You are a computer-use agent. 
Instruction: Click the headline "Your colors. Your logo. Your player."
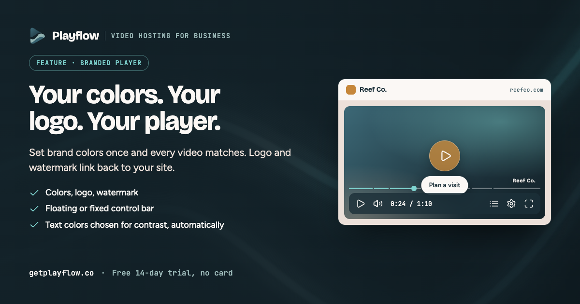click(x=125, y=109)
